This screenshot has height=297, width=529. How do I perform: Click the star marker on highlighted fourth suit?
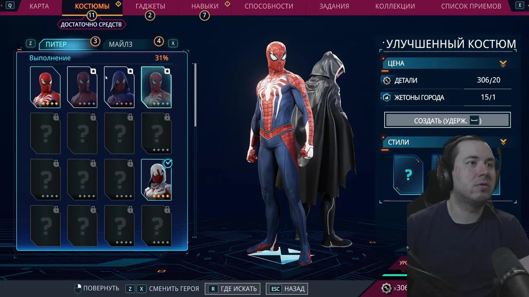point(167,71)
